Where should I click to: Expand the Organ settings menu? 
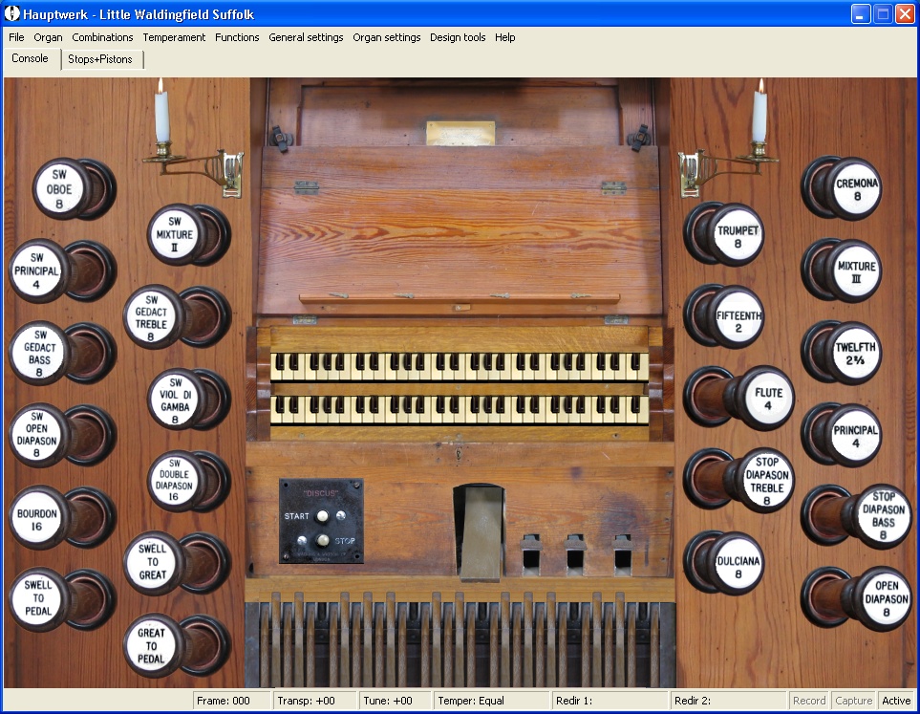pos(386,37)
